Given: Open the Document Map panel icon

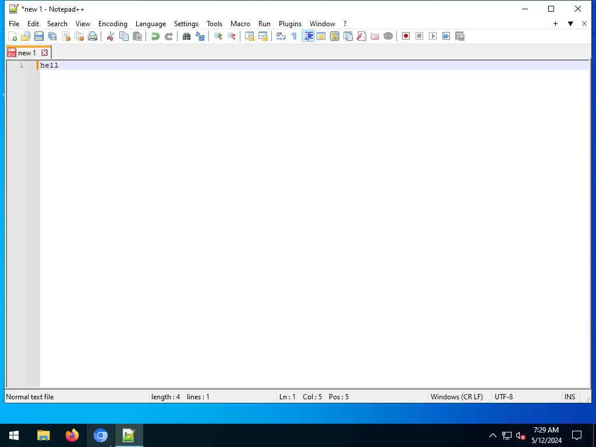Looking at the screenshot, I should (x=335, y=36).
